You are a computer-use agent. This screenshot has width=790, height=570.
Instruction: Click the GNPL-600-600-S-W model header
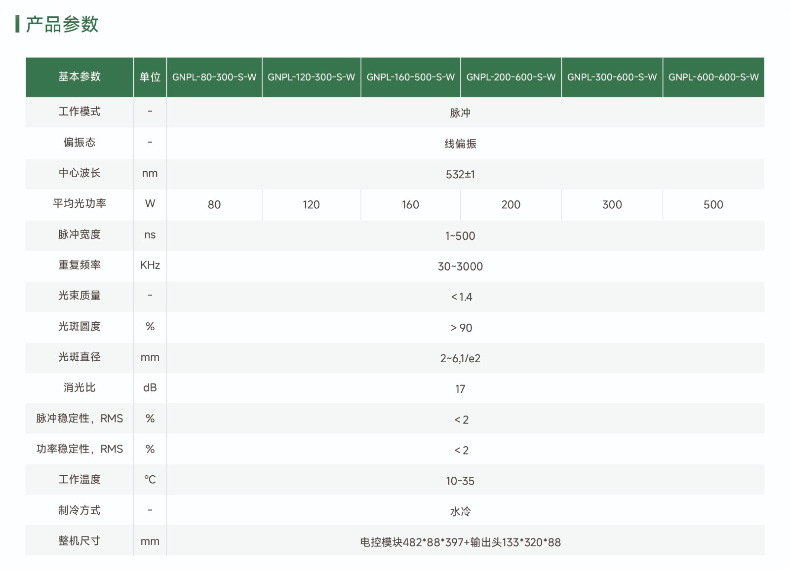(x=713, y=77)
